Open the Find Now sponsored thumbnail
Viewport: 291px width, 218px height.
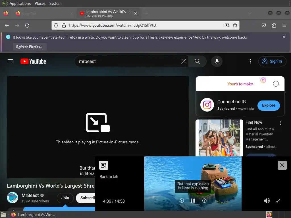[219, 138]
